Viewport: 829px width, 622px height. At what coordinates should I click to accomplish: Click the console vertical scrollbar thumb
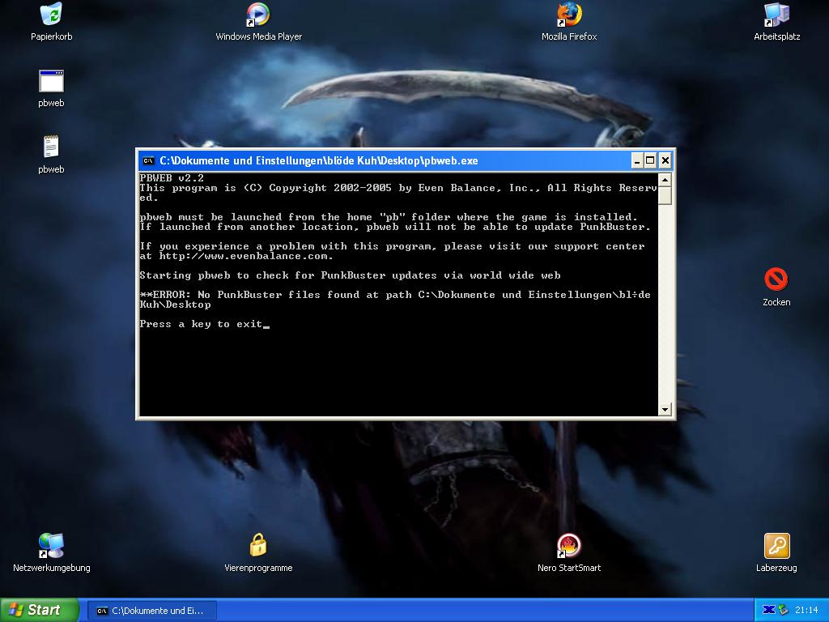665,195
